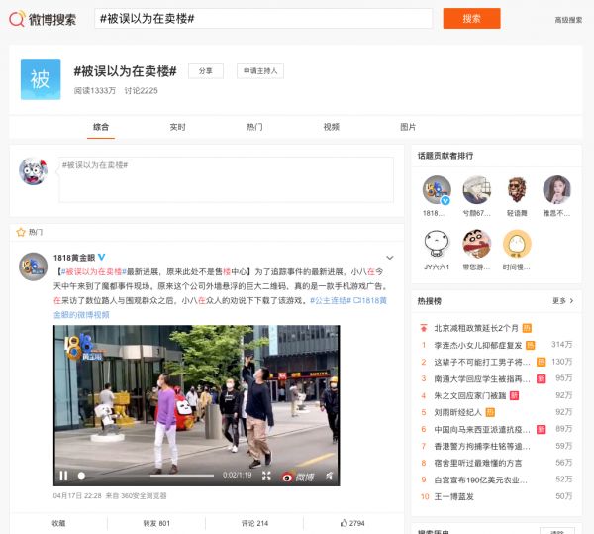
Task: Click the 申请主持人 button
Action: click(259, 71)
